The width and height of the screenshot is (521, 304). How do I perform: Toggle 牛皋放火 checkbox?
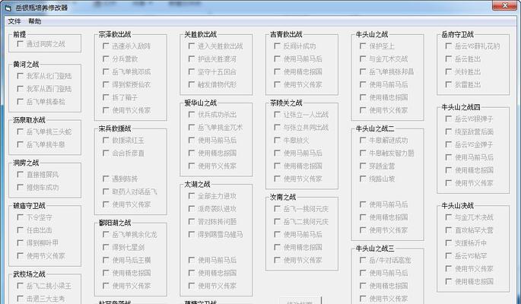tap(277, 141)
